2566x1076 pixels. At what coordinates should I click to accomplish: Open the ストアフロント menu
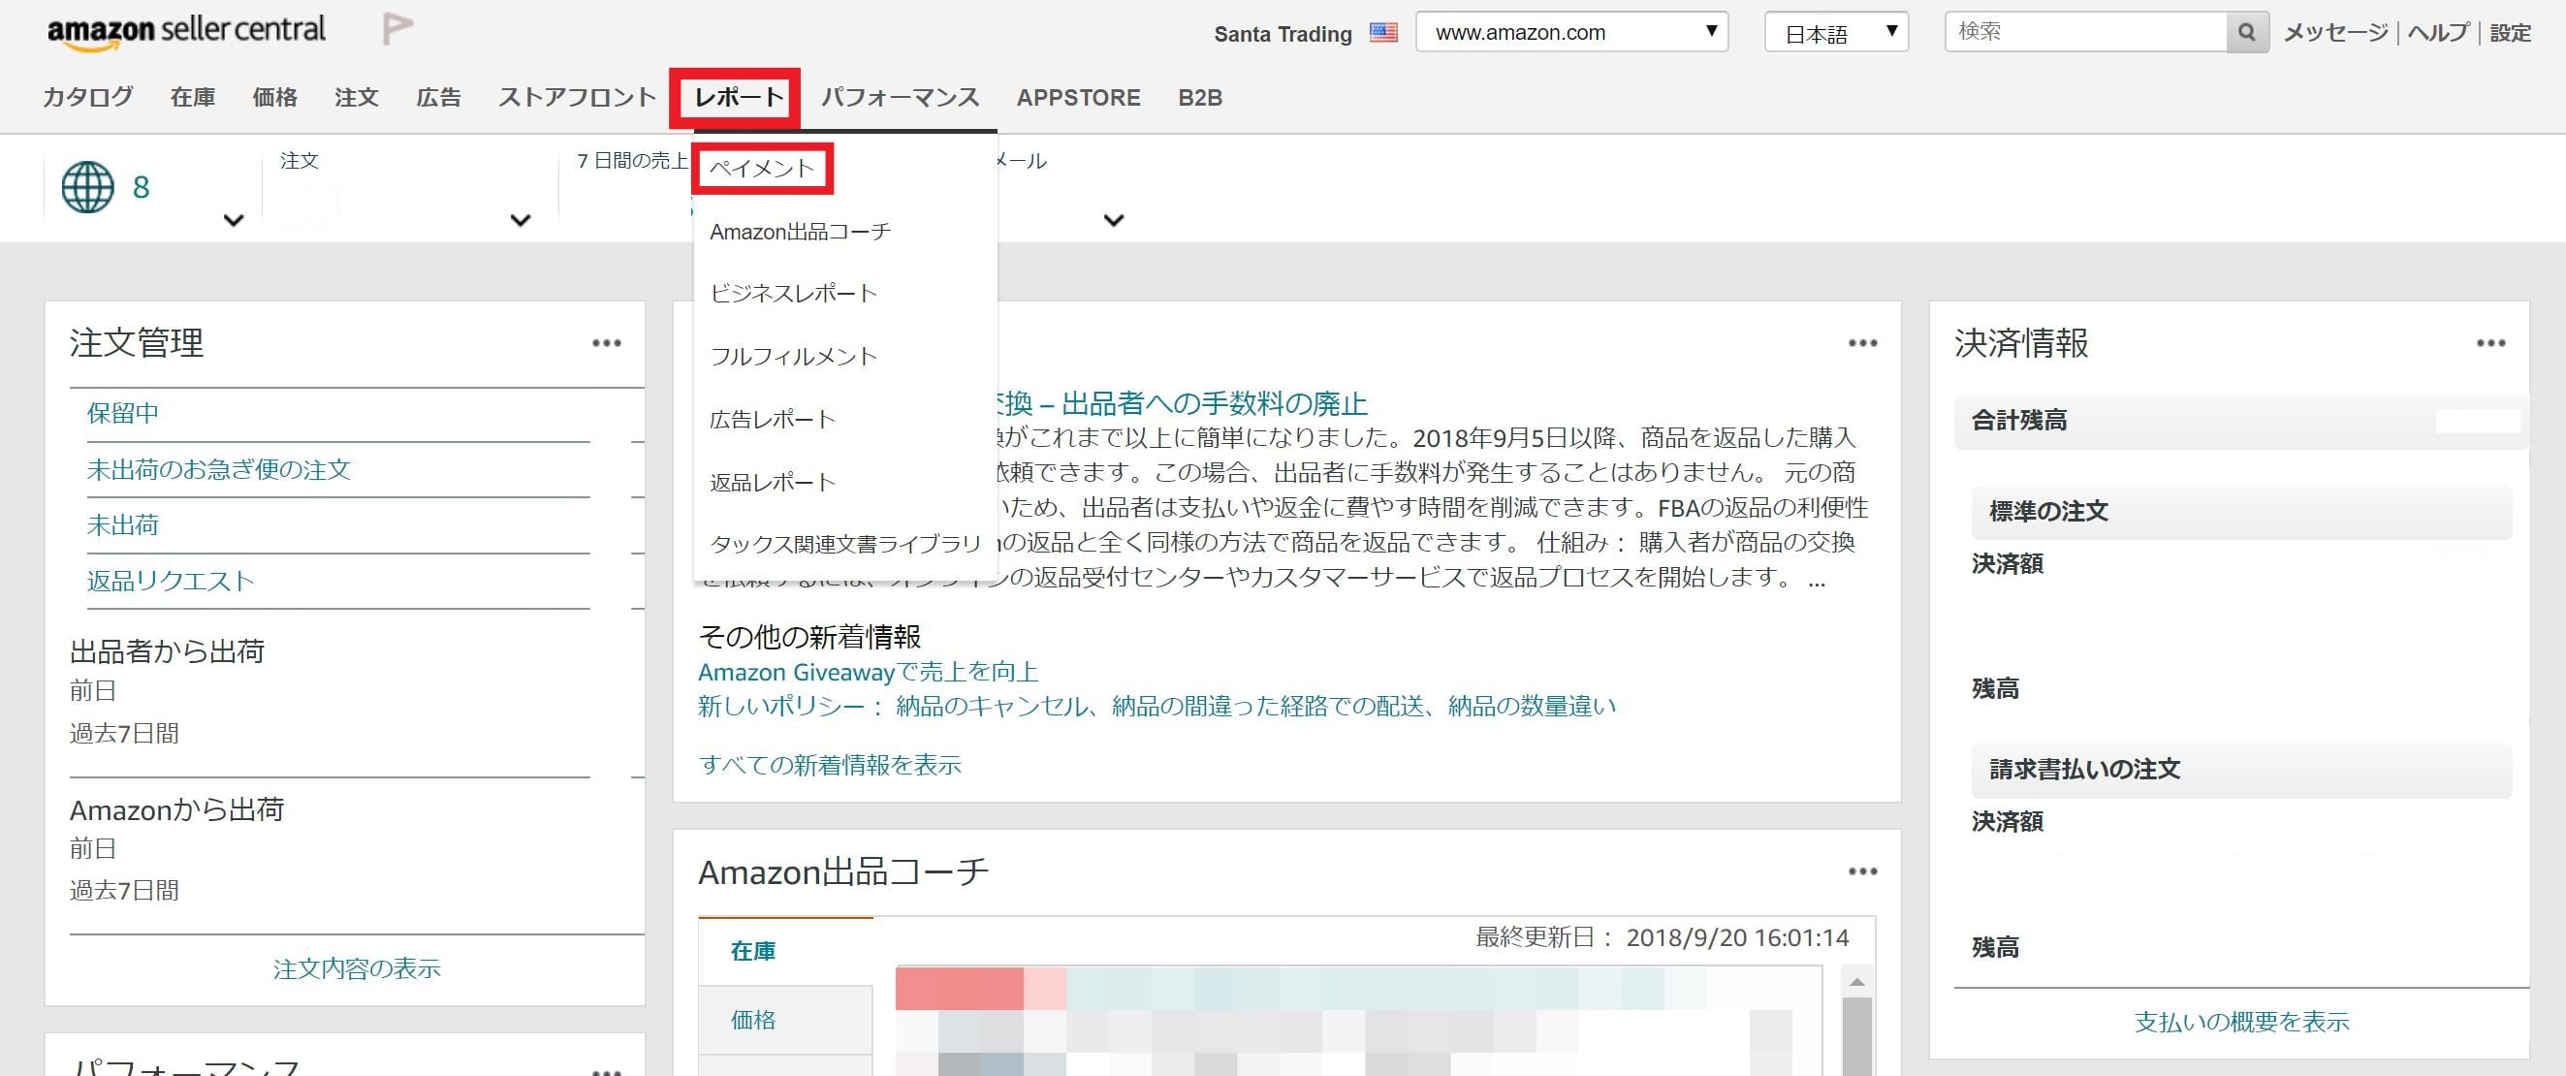pyautogui.click(x=578, y=97)
